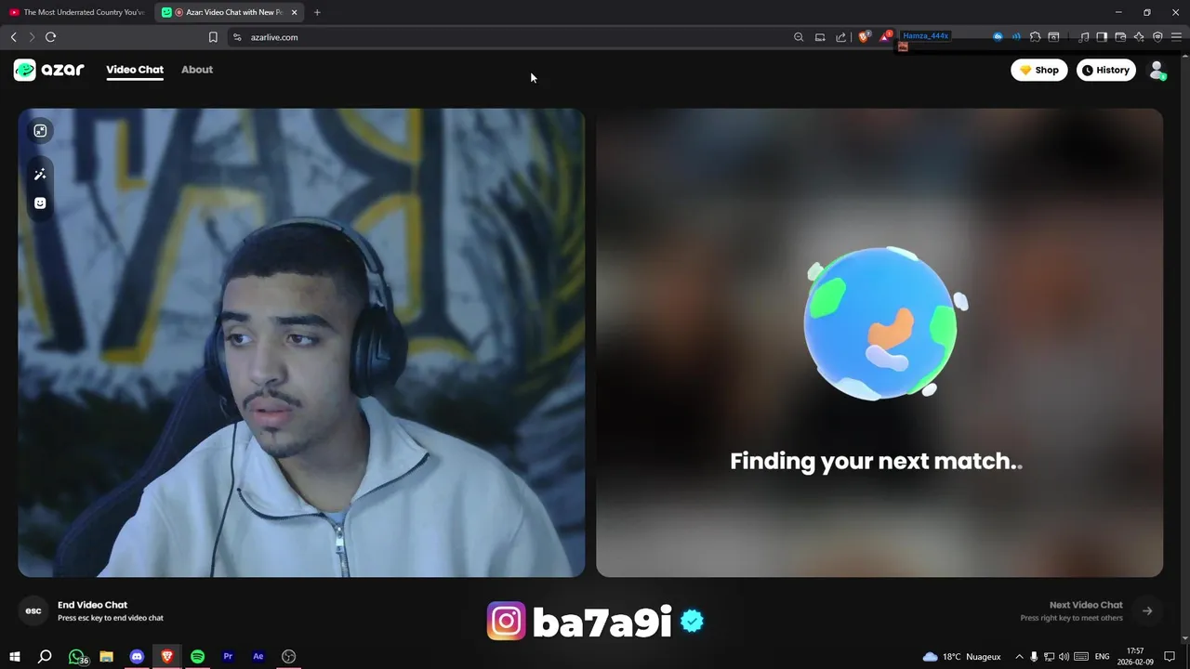Open Brave Rewards triangle icon
This screenshot has width=1190, height=669.
click(x=885, y=37)
